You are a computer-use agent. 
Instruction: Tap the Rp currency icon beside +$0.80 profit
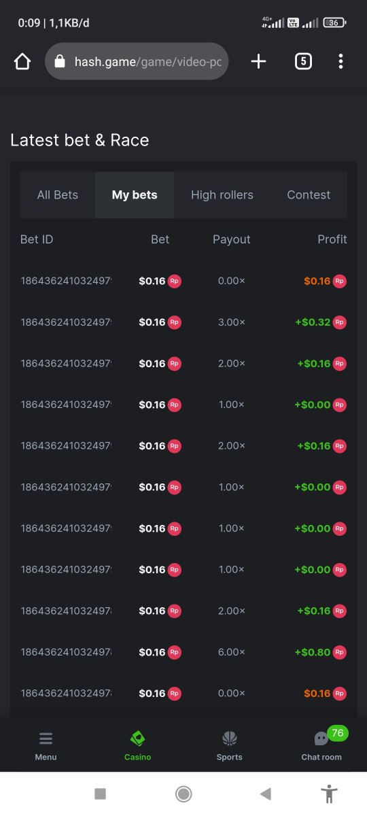tap(340, 652)
